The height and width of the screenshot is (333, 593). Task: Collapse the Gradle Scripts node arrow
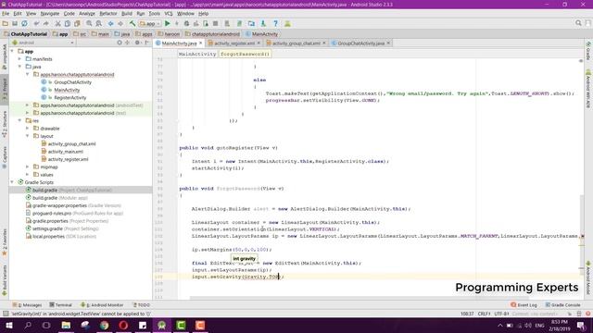tap(12, 182)
